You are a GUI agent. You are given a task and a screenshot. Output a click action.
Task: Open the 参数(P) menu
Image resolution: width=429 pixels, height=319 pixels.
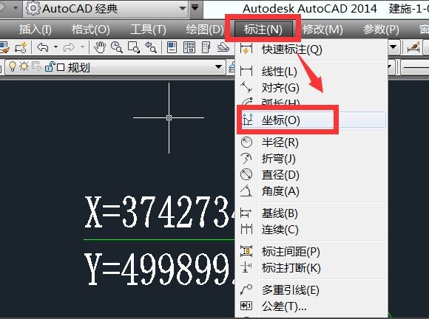[381, 30]
